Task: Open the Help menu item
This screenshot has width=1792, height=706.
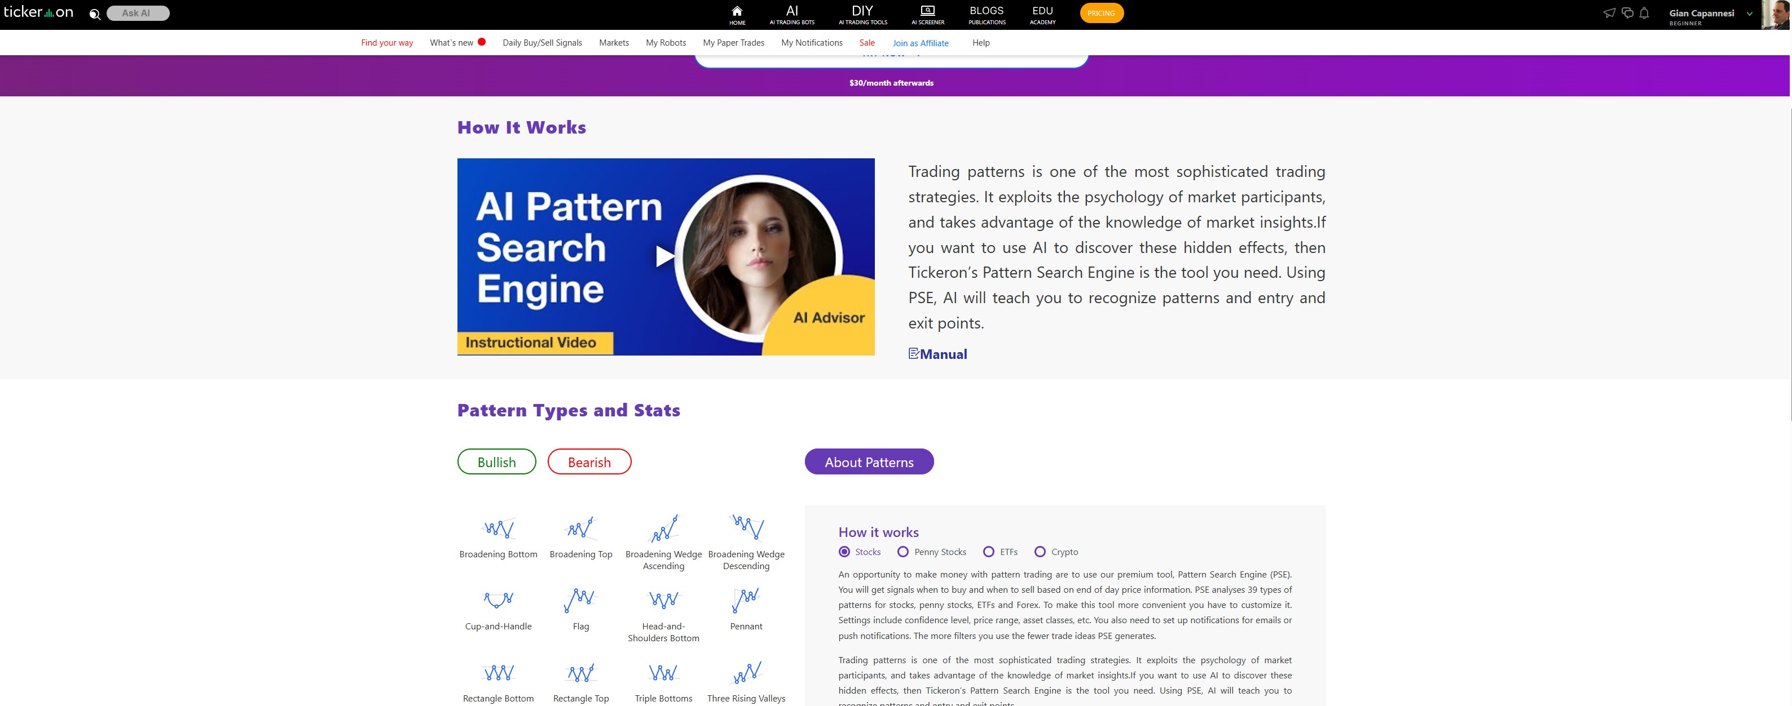Action: click(x=981, y=43)
